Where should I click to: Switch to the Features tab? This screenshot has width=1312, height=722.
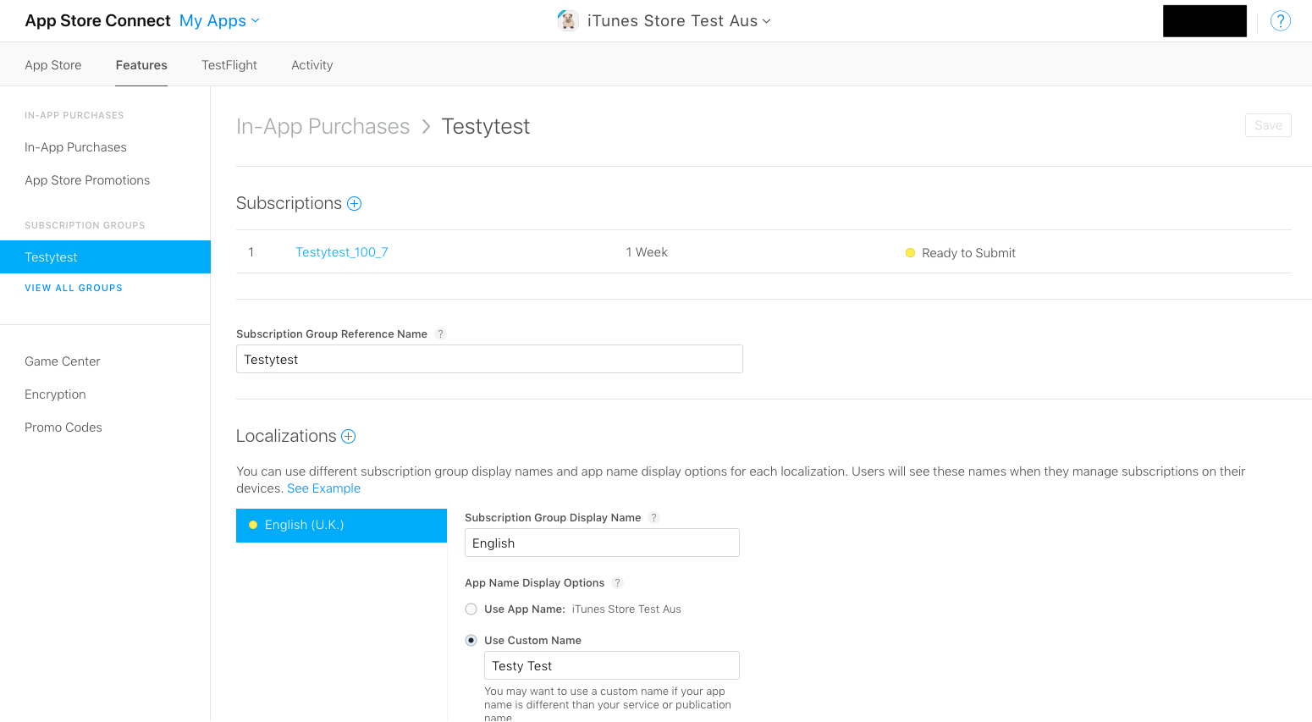pyautogui.click(x=141, y=65)
